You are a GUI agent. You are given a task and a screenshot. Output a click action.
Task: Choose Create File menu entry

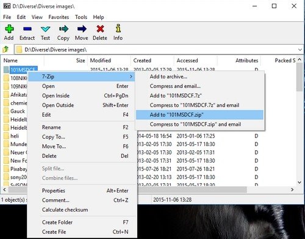[81, 232]
